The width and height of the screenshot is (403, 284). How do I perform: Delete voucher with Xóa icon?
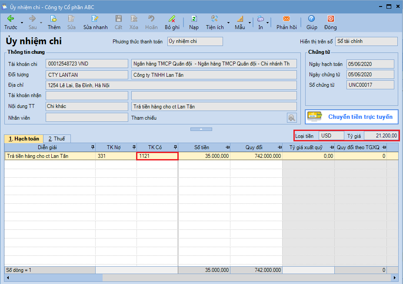click(133, 22)
